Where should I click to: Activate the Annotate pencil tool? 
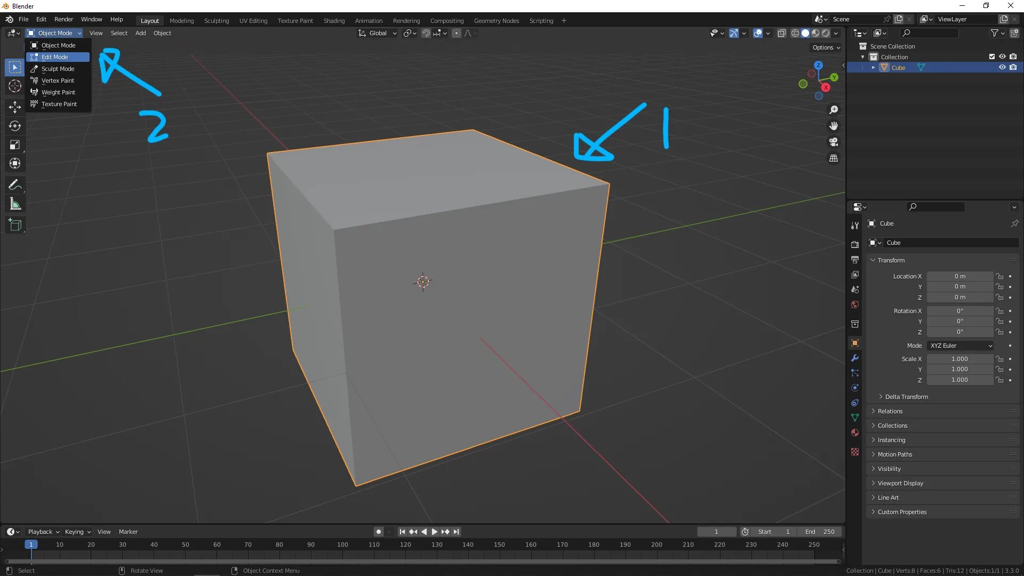pos(14,185)
